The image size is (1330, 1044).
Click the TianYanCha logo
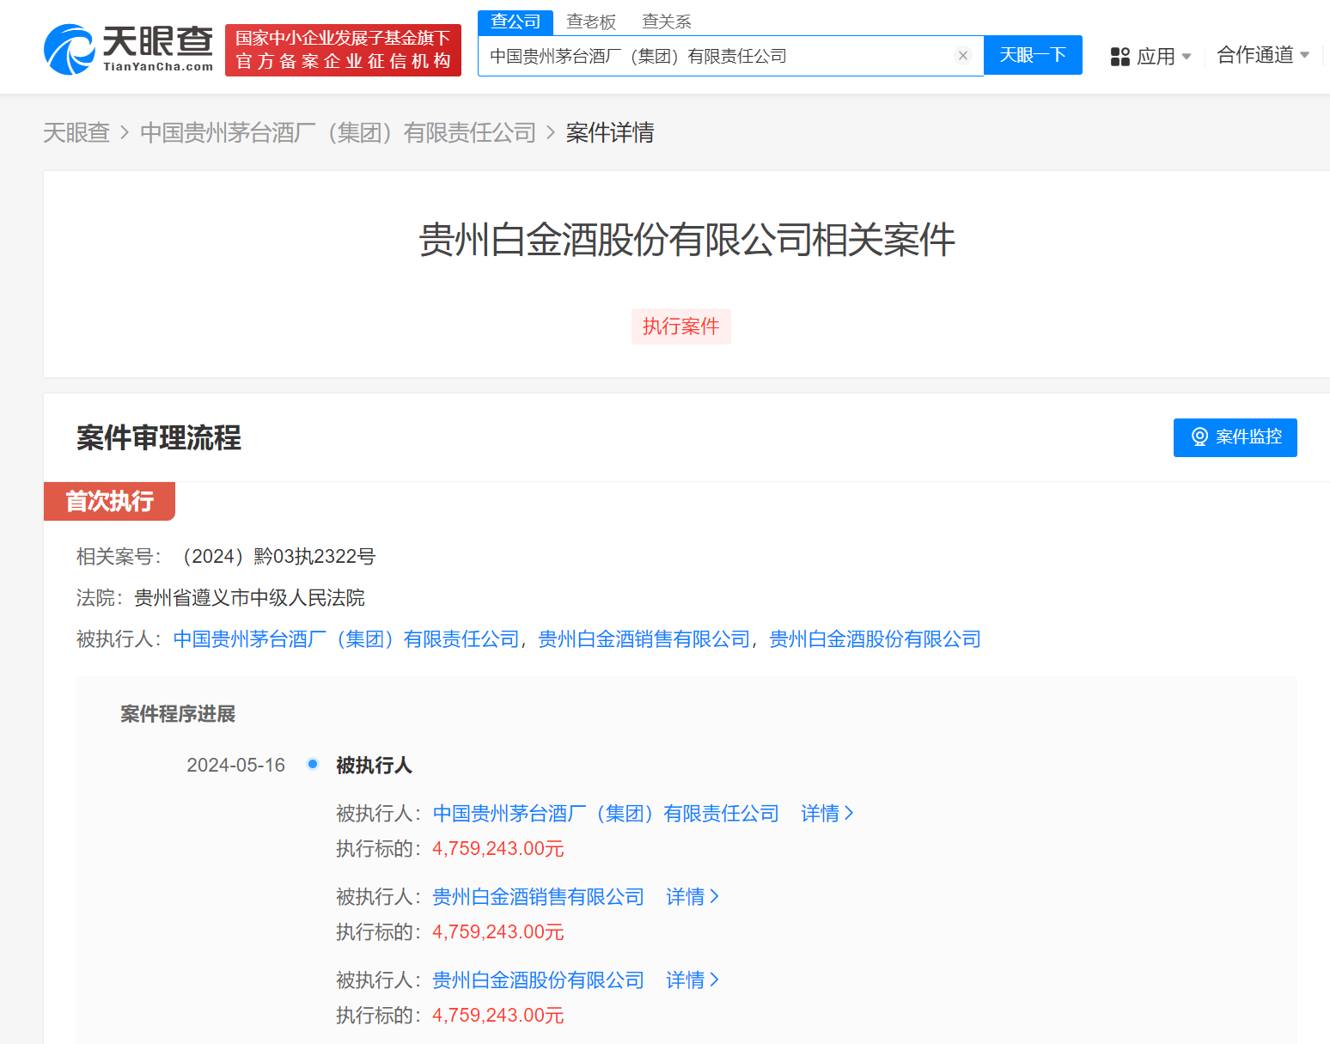pyautogui.click(x=128, y=49)
